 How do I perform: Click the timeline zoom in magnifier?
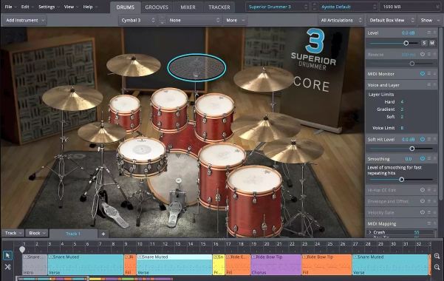(437, 256)
